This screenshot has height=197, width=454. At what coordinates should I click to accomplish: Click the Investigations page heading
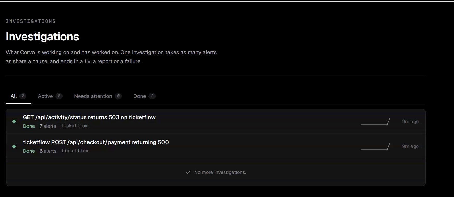click(x=43, y=37)
